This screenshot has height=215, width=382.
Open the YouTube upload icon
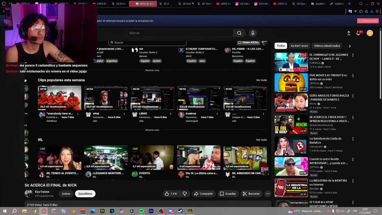coord(349,33)
